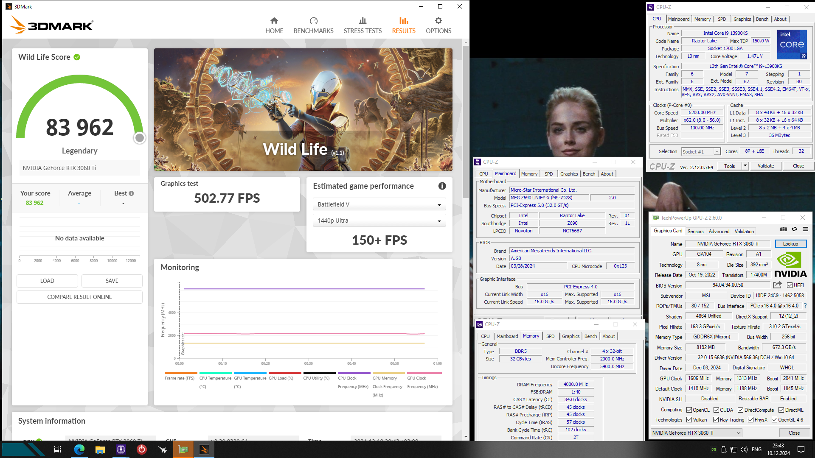Viewport: 815px width, 458px height.
Task: Toggle the Vulkan checkbox in GPU-Z
Action: click(689, 420)
